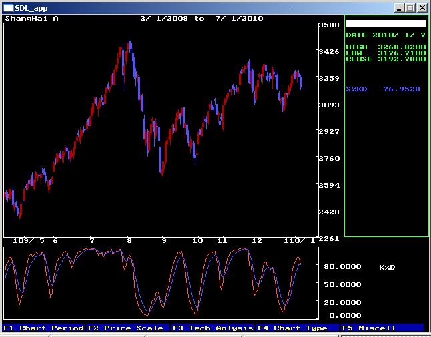Click the white input field above DATE
Image resolution: width=431 pixels, height=337 pixels.
[x=386, y=23]
